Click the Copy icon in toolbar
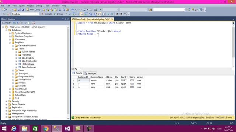Screen dimensions: 236x132 (64, 10)
